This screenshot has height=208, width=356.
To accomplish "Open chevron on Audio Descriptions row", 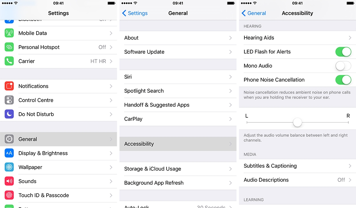I will pos(350,180).
